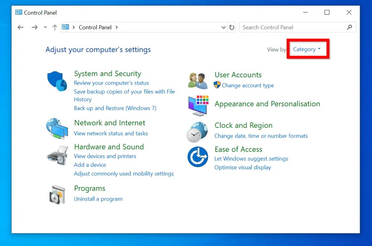Select Change account type
The width and height of the screenshot is (372, 246).
click(x=248, y=85)
